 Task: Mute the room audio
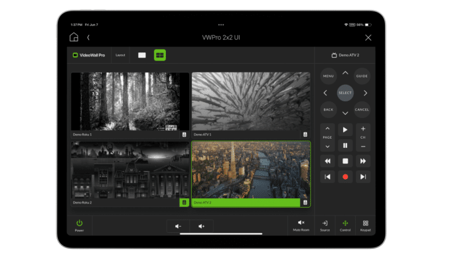301,226
